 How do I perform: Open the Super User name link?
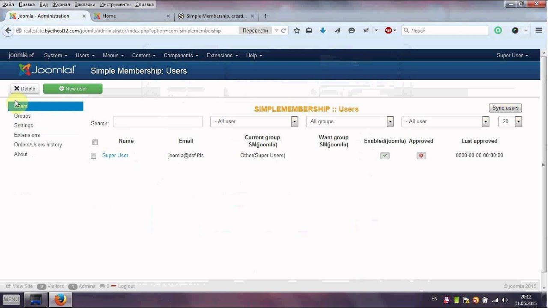(x=115, y=155)
